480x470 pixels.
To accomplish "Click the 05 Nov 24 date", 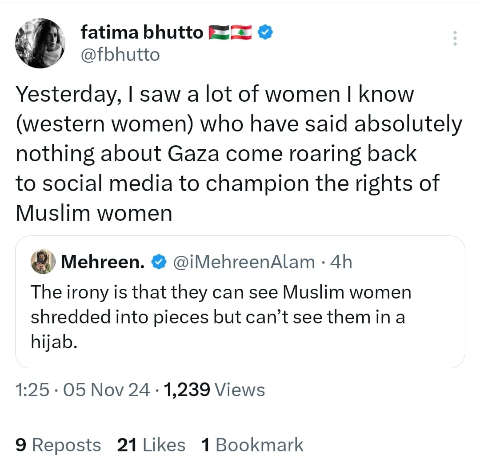I will point(107,390).
